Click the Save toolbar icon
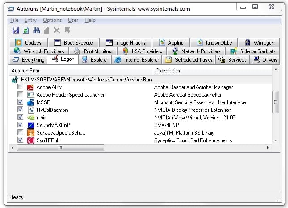Image resolution: width=288 pixels, height=208 pixels. click(x=16, y=30)
